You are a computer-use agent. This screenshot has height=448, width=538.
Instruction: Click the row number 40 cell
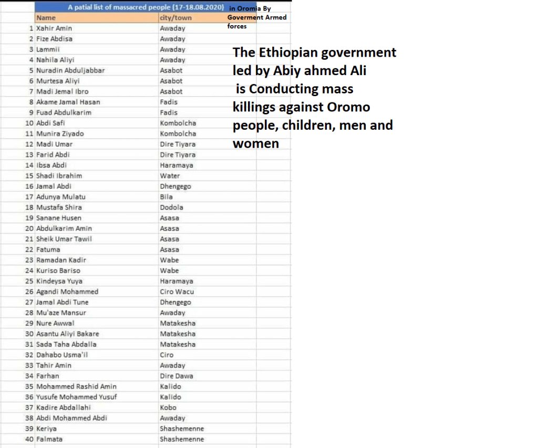tap(29, 439)
